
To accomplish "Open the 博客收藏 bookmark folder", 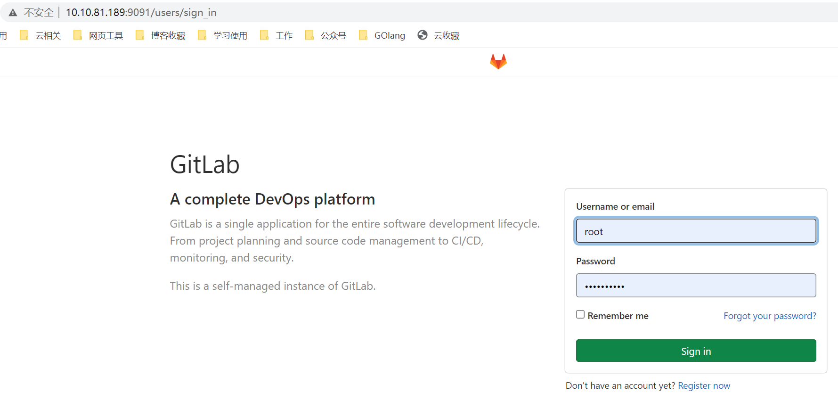I will point(160,35).
